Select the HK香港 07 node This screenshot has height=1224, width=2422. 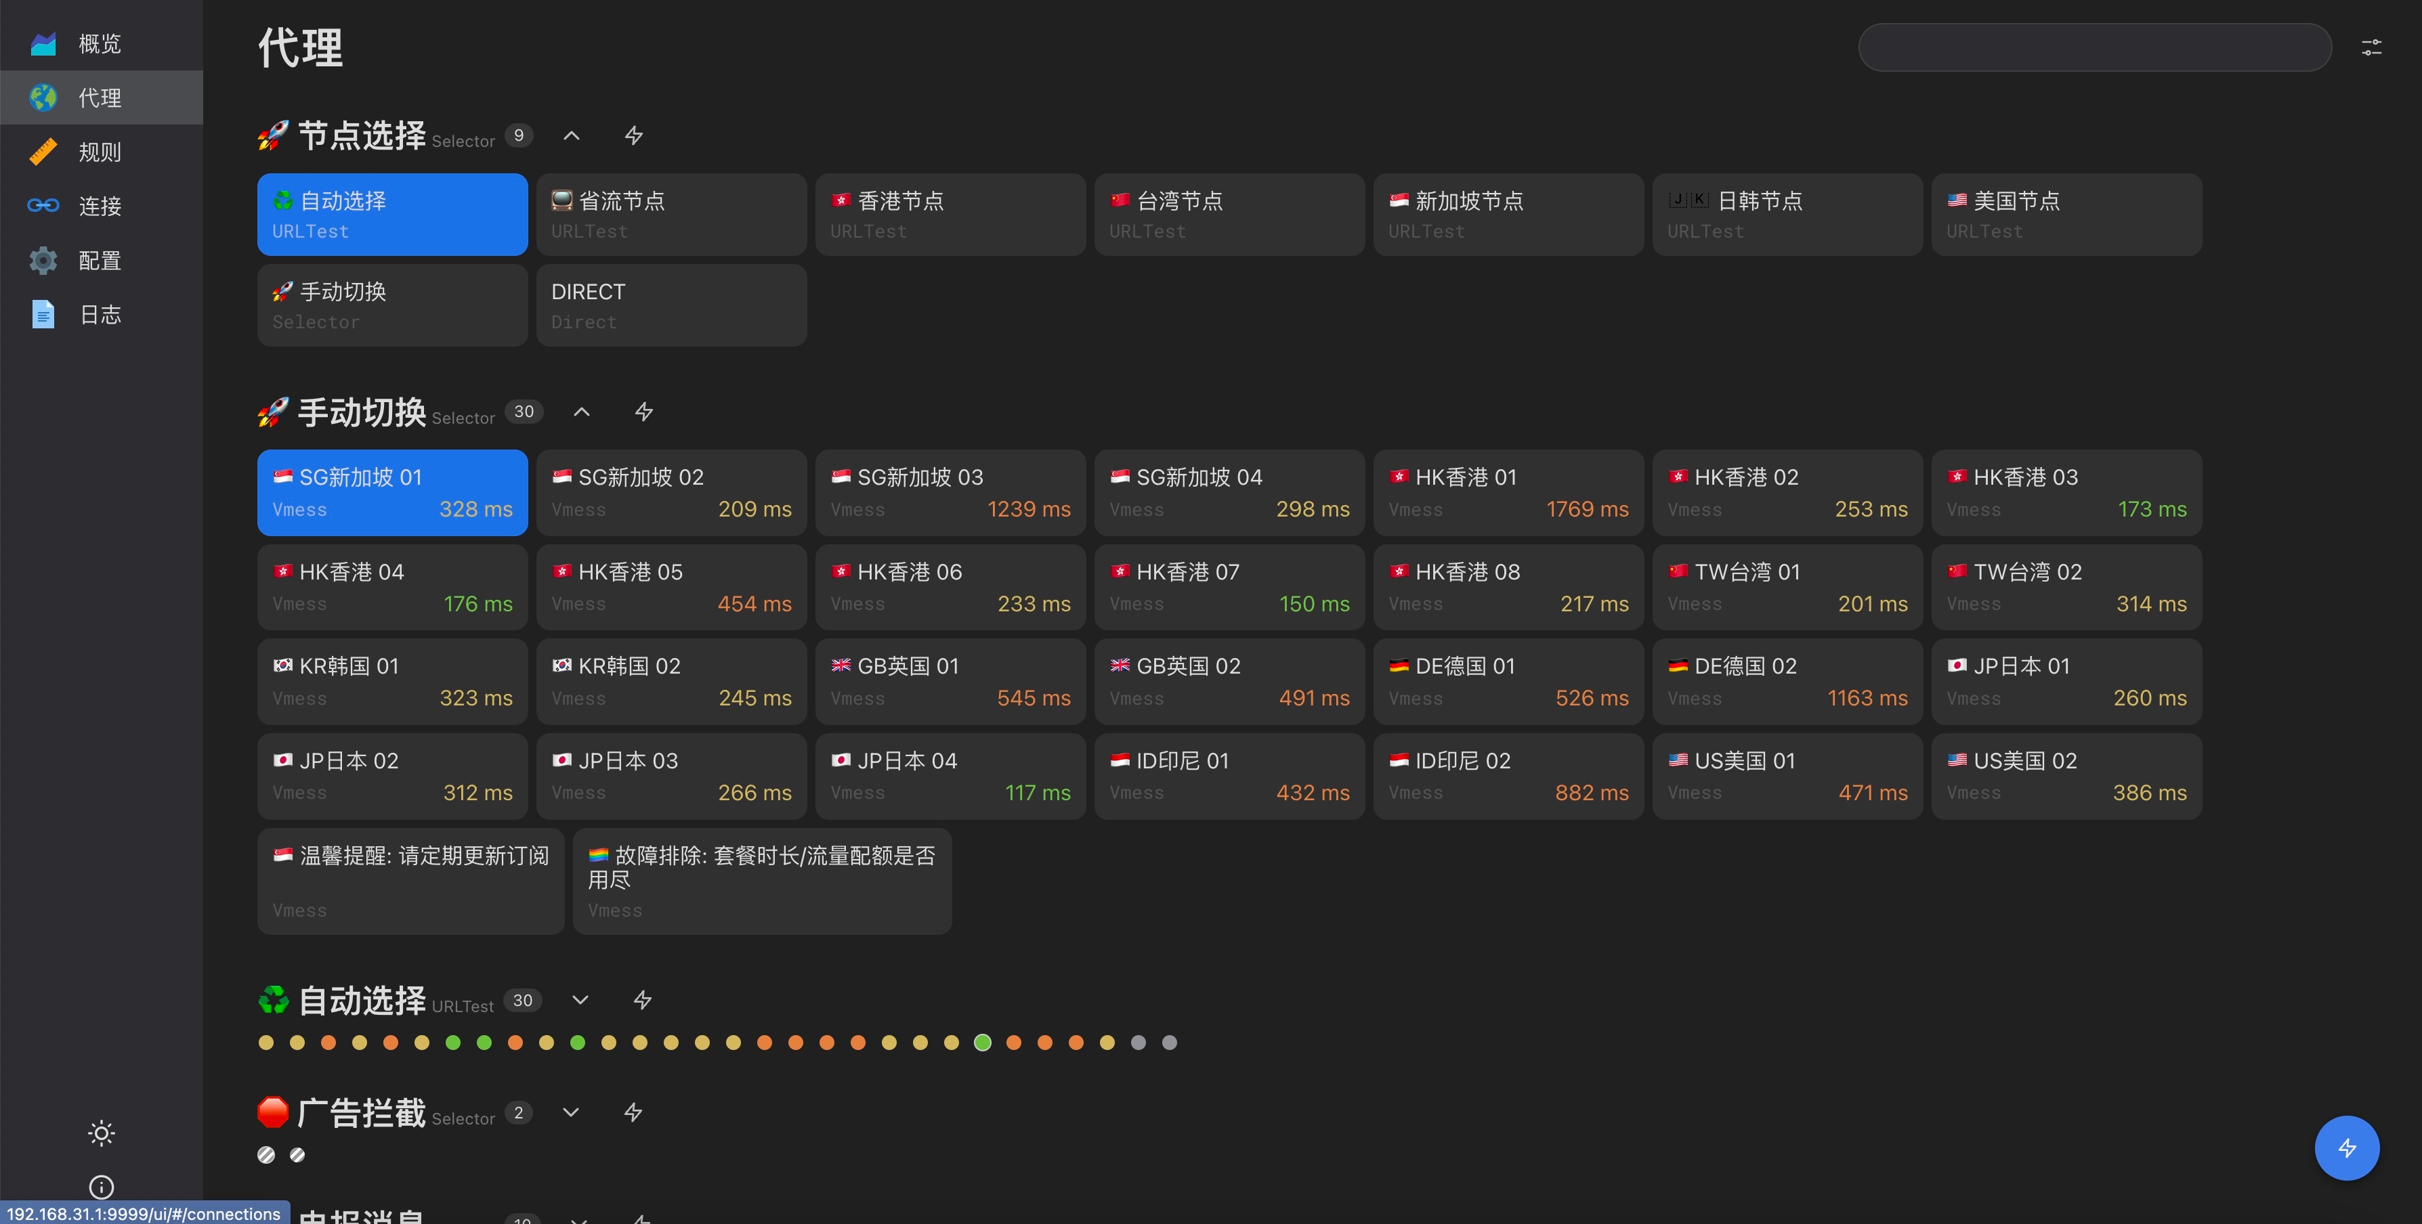coord(1229,588)
